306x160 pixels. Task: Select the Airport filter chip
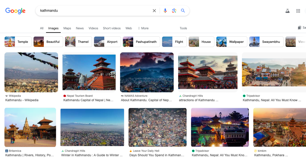tap(107, 42)
